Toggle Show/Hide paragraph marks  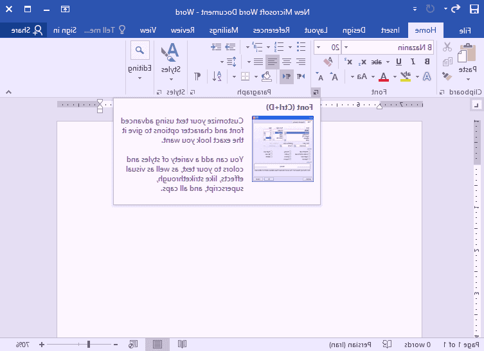[x=198, y=76]
